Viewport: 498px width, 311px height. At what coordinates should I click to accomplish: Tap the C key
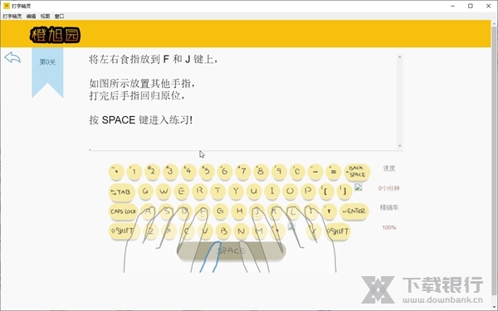187,231
